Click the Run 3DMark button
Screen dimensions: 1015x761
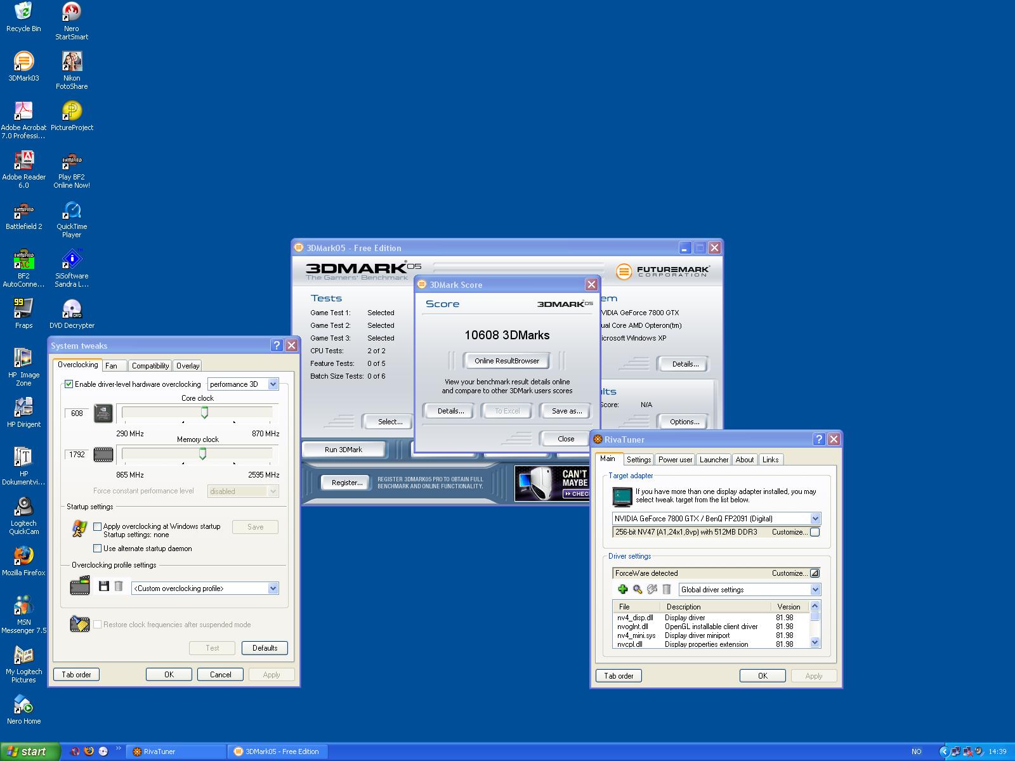[343, 450]
